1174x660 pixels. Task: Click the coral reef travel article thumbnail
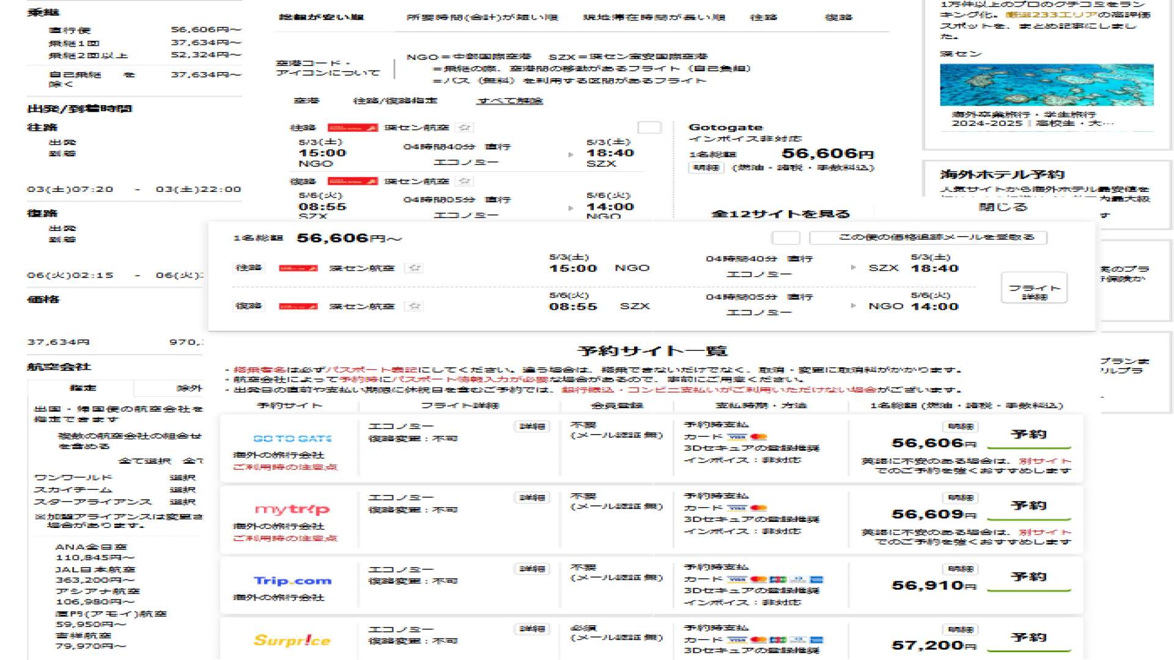click(x=1046, y=85)
